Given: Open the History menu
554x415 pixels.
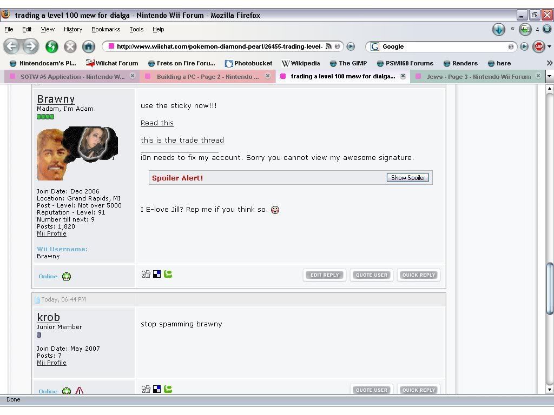Looking at the screenshot, I should click(x=73, y=29).
